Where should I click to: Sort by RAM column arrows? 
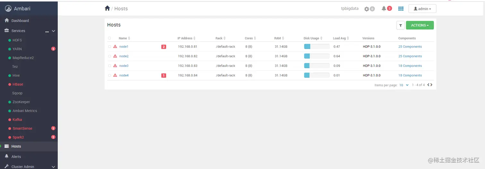coord(283,38)
